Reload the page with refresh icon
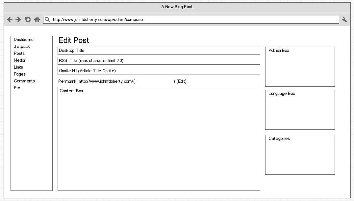The width and height of the screenshot is (354, 201). (x=28, y=20)
